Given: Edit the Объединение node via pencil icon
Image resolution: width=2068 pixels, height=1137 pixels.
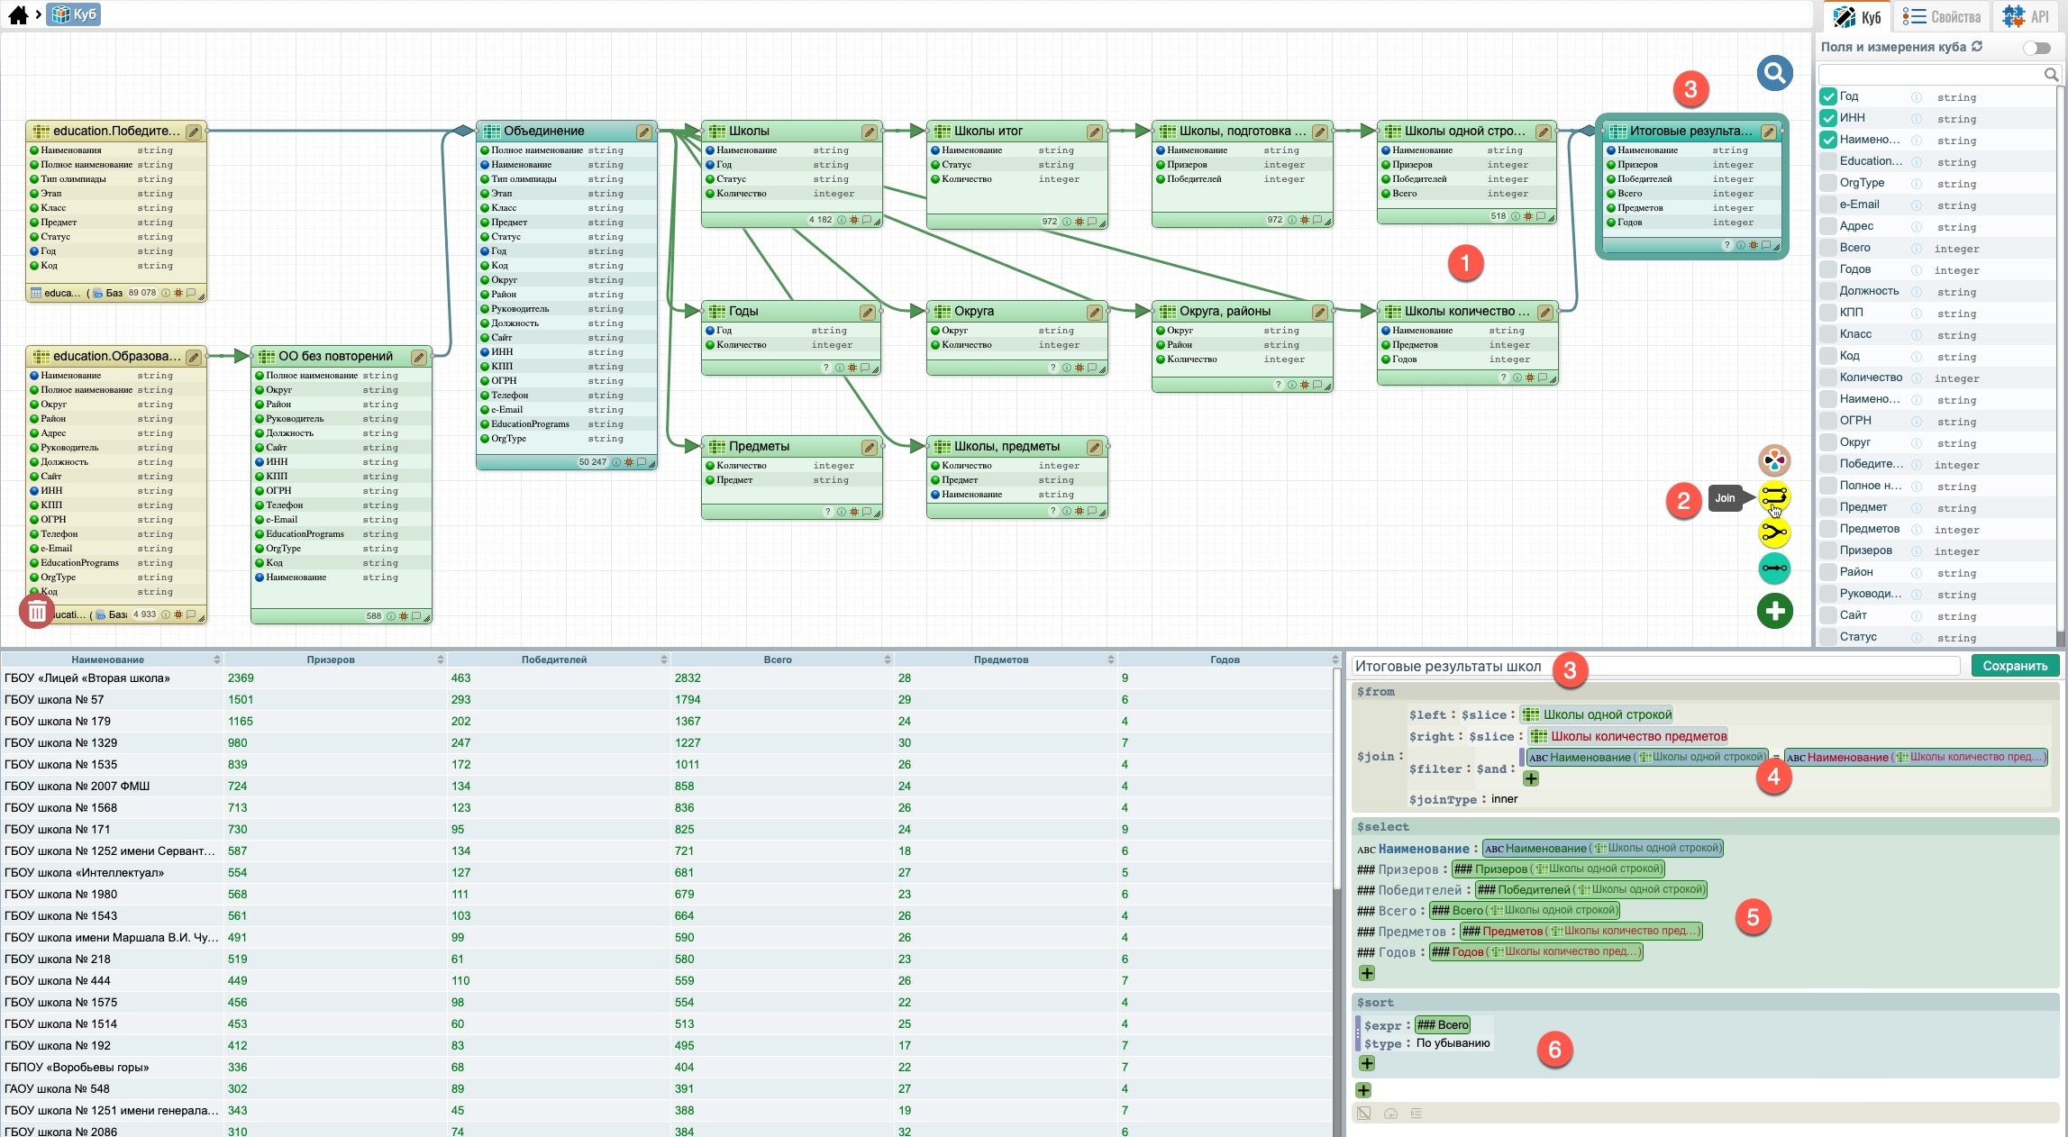Looking at the screenshot, I should tap(643, 132).
